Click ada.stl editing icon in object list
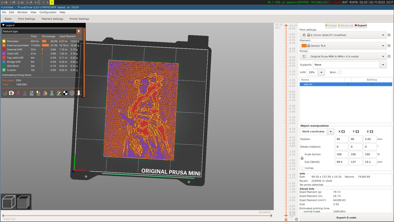This screenshot has height=222, width=394. point(372,84)
